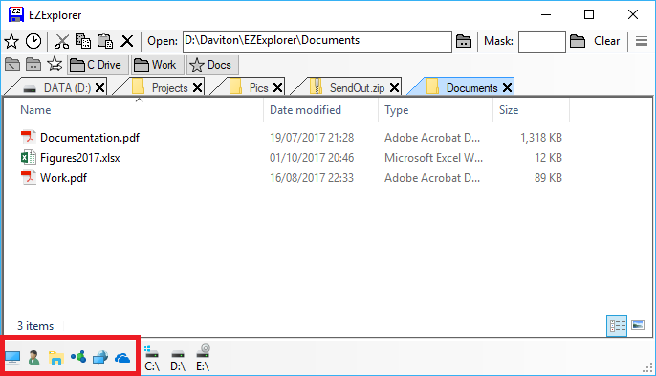The image size is (656, 376).
Task: Open the Docs bookmark
Action: pyautogui.click(x=212, y=64)
